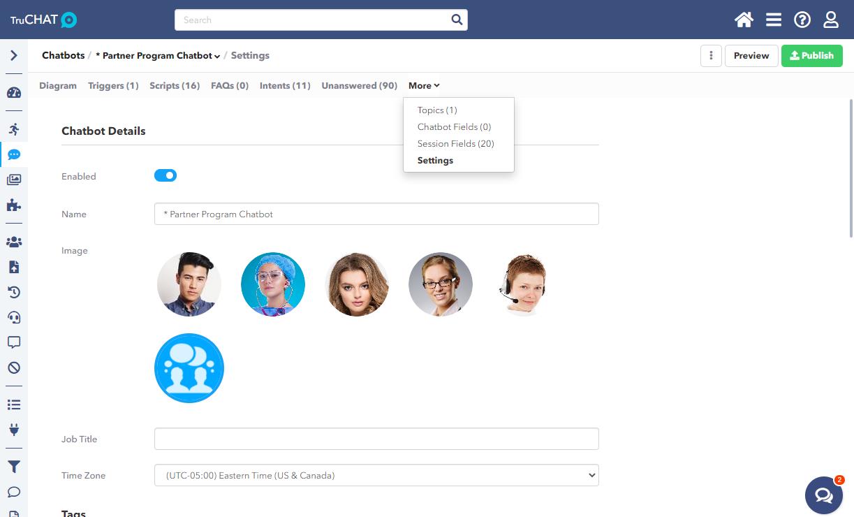Open the file upload sidebar icon
Viewport: 854px width, 517px height.
tap(14, 267)
